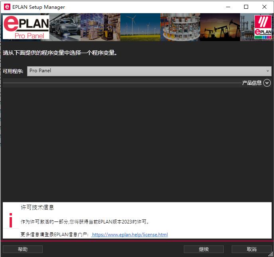Open the eplan.help license link

point(130,234)
